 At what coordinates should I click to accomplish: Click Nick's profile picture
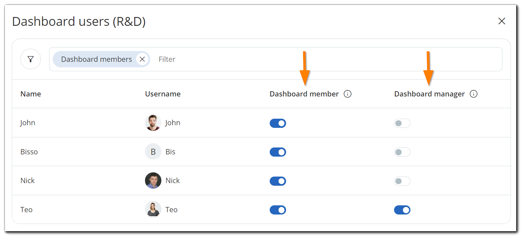point(153,180)
